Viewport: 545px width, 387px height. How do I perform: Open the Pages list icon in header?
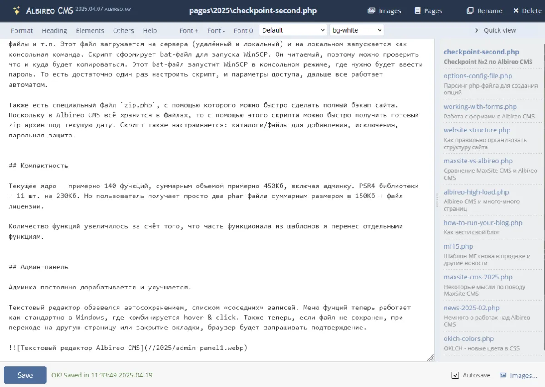tap(417, 10)
